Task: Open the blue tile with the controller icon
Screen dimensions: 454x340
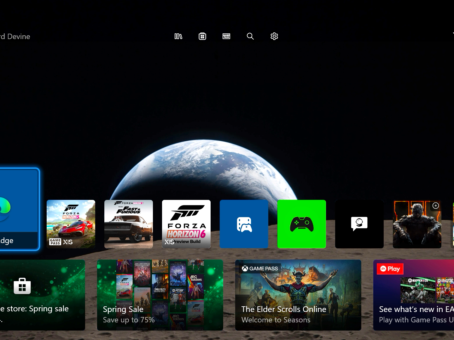Action: pos(244,224)
